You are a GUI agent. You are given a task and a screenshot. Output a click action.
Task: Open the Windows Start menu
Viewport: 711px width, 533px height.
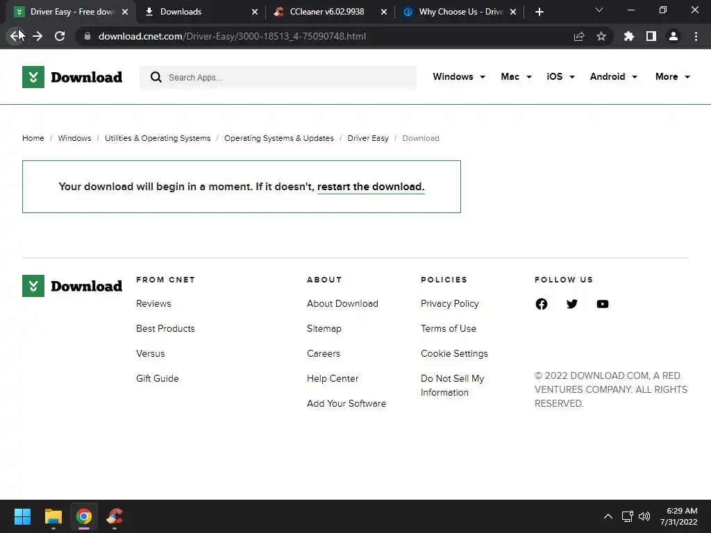(22, 516)
